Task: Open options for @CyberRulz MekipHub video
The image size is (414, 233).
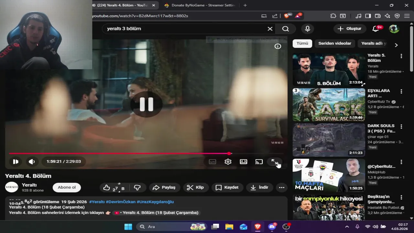Action: coord(401,162)
